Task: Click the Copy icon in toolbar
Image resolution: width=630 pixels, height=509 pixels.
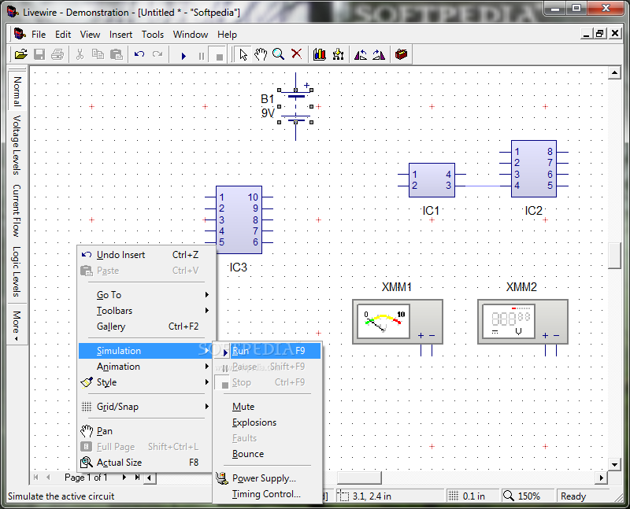Action: 98,54
